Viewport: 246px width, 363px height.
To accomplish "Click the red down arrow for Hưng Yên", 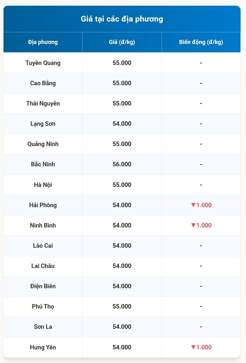I will point(193,347).
